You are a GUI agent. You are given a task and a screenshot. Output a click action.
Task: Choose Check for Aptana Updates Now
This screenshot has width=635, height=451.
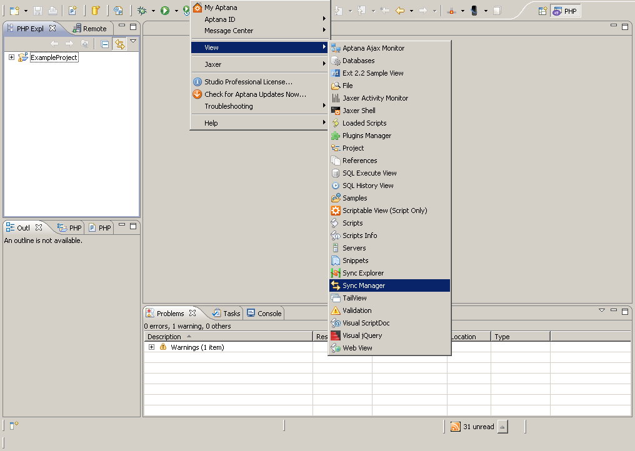(259, 94)
